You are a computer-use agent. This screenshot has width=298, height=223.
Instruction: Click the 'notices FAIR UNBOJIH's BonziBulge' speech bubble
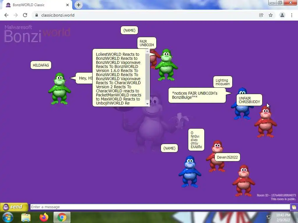pos(197,95)
